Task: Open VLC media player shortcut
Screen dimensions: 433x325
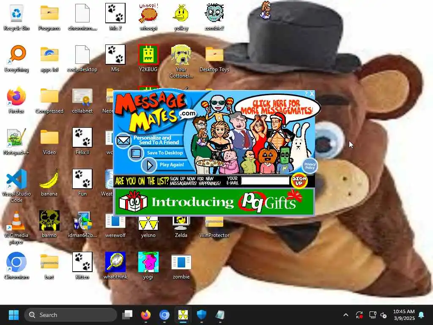Action: click(x=16, y=227)
